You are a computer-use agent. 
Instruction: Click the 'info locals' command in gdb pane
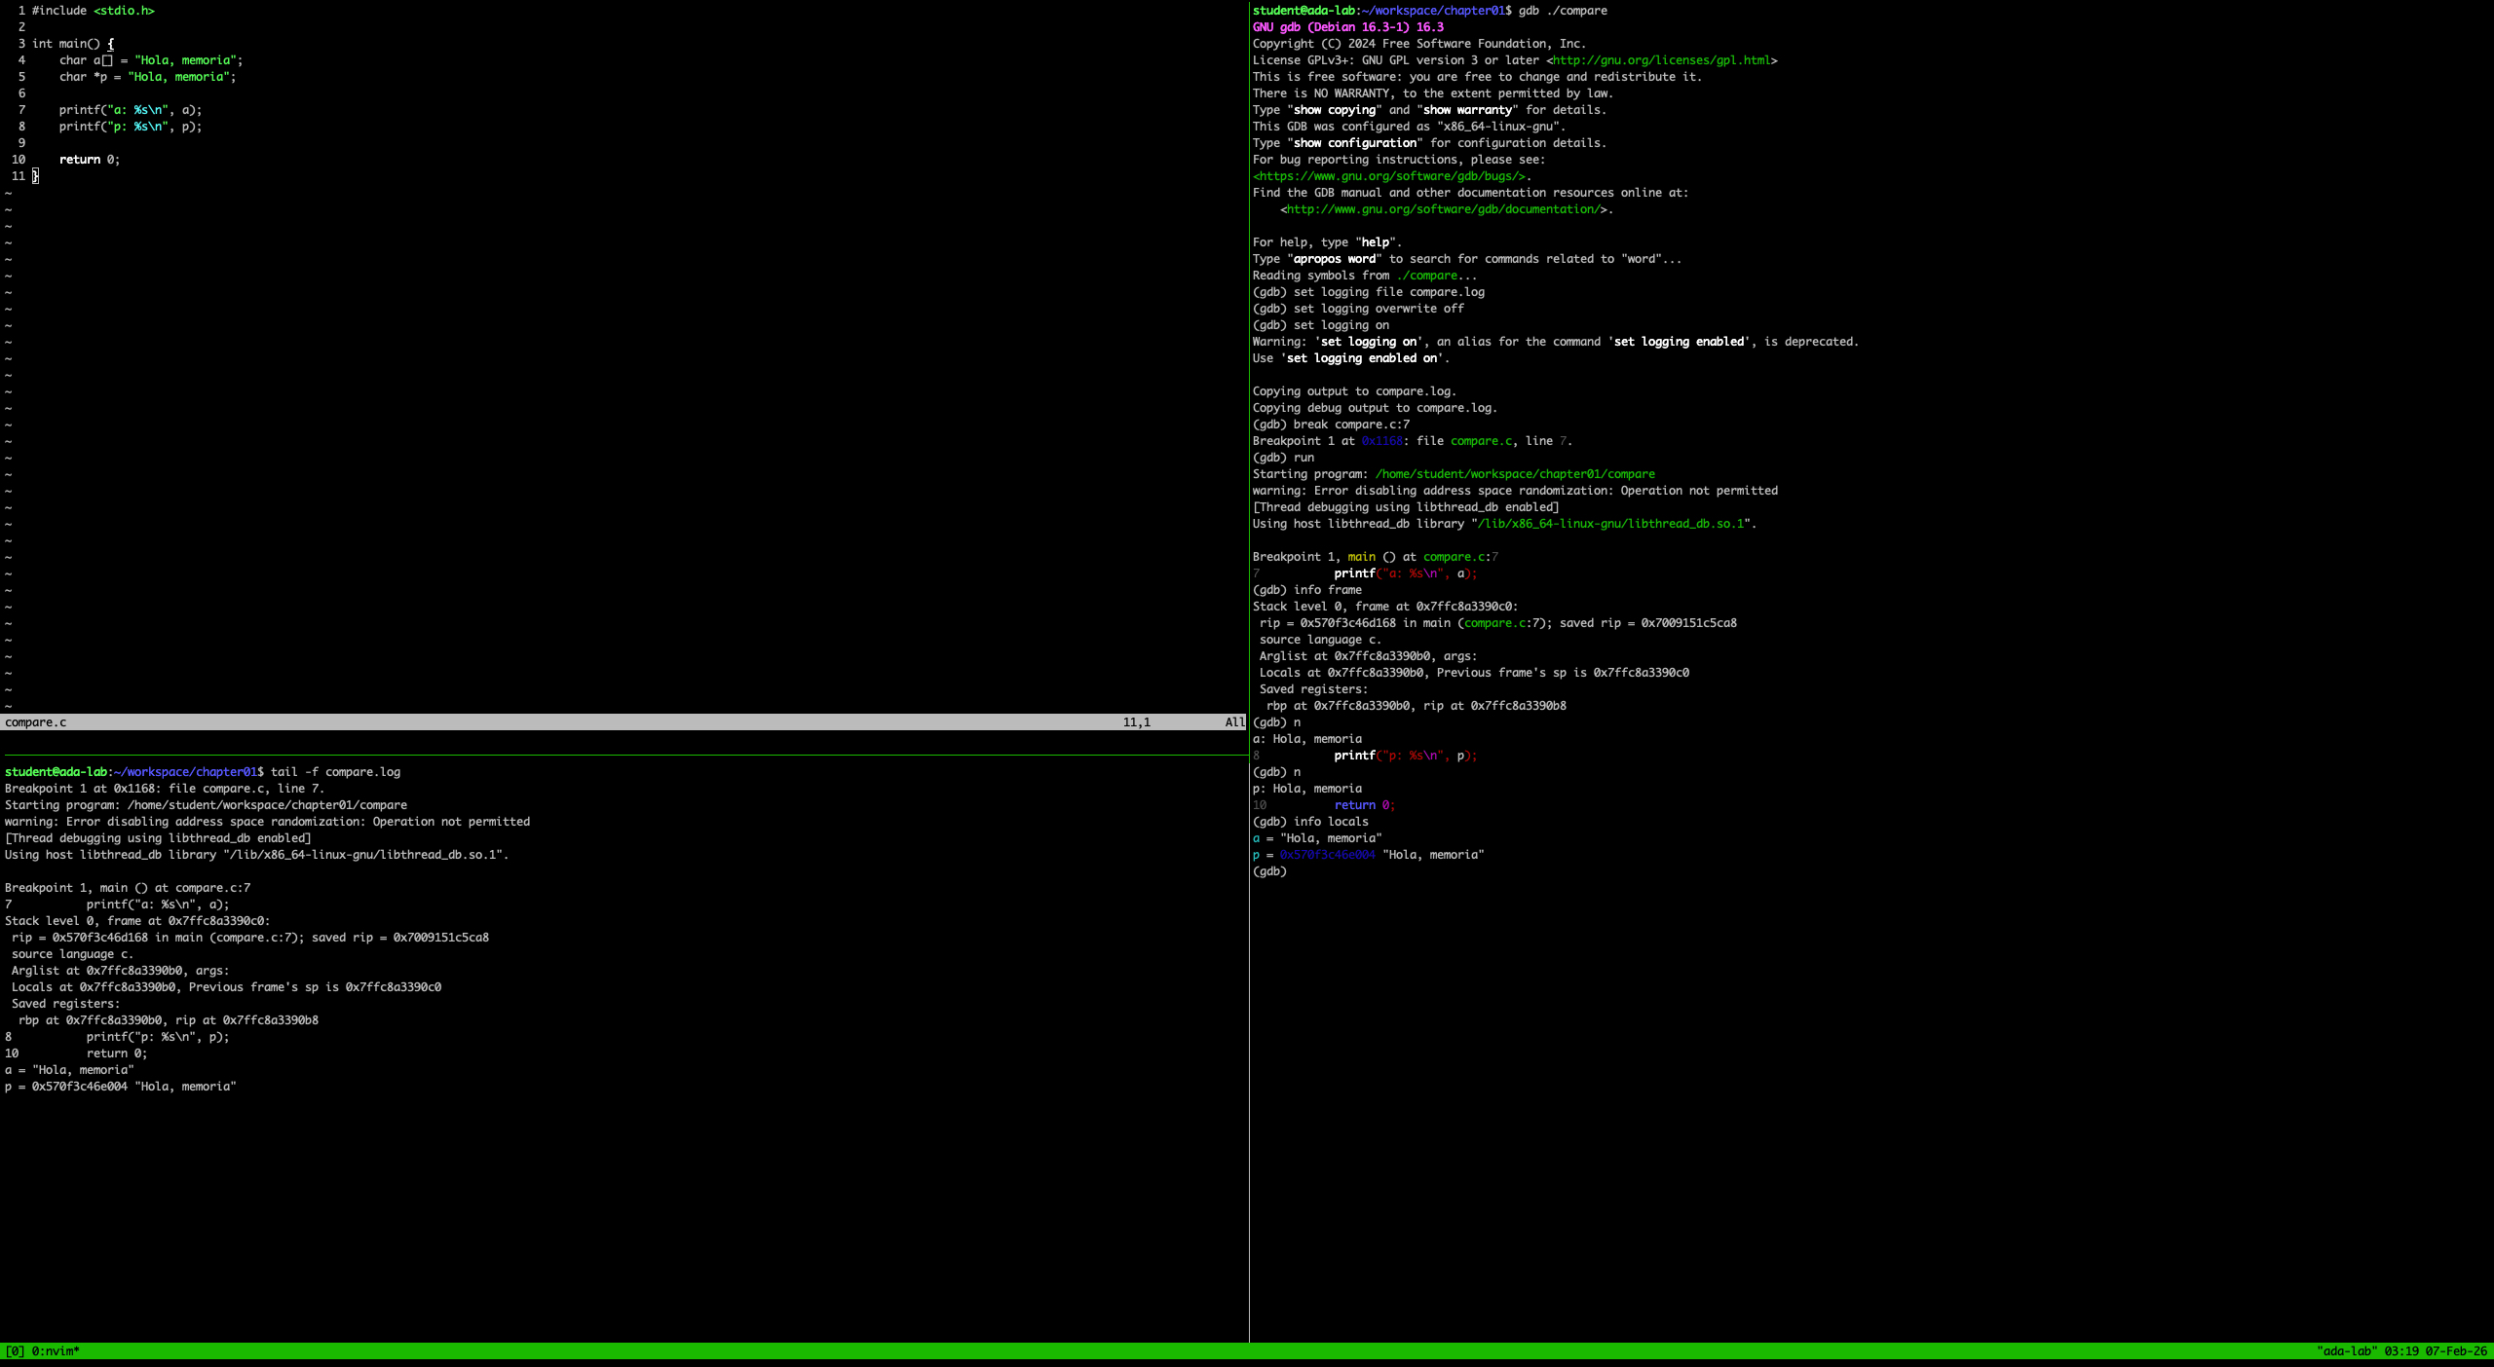(1330, 822)
